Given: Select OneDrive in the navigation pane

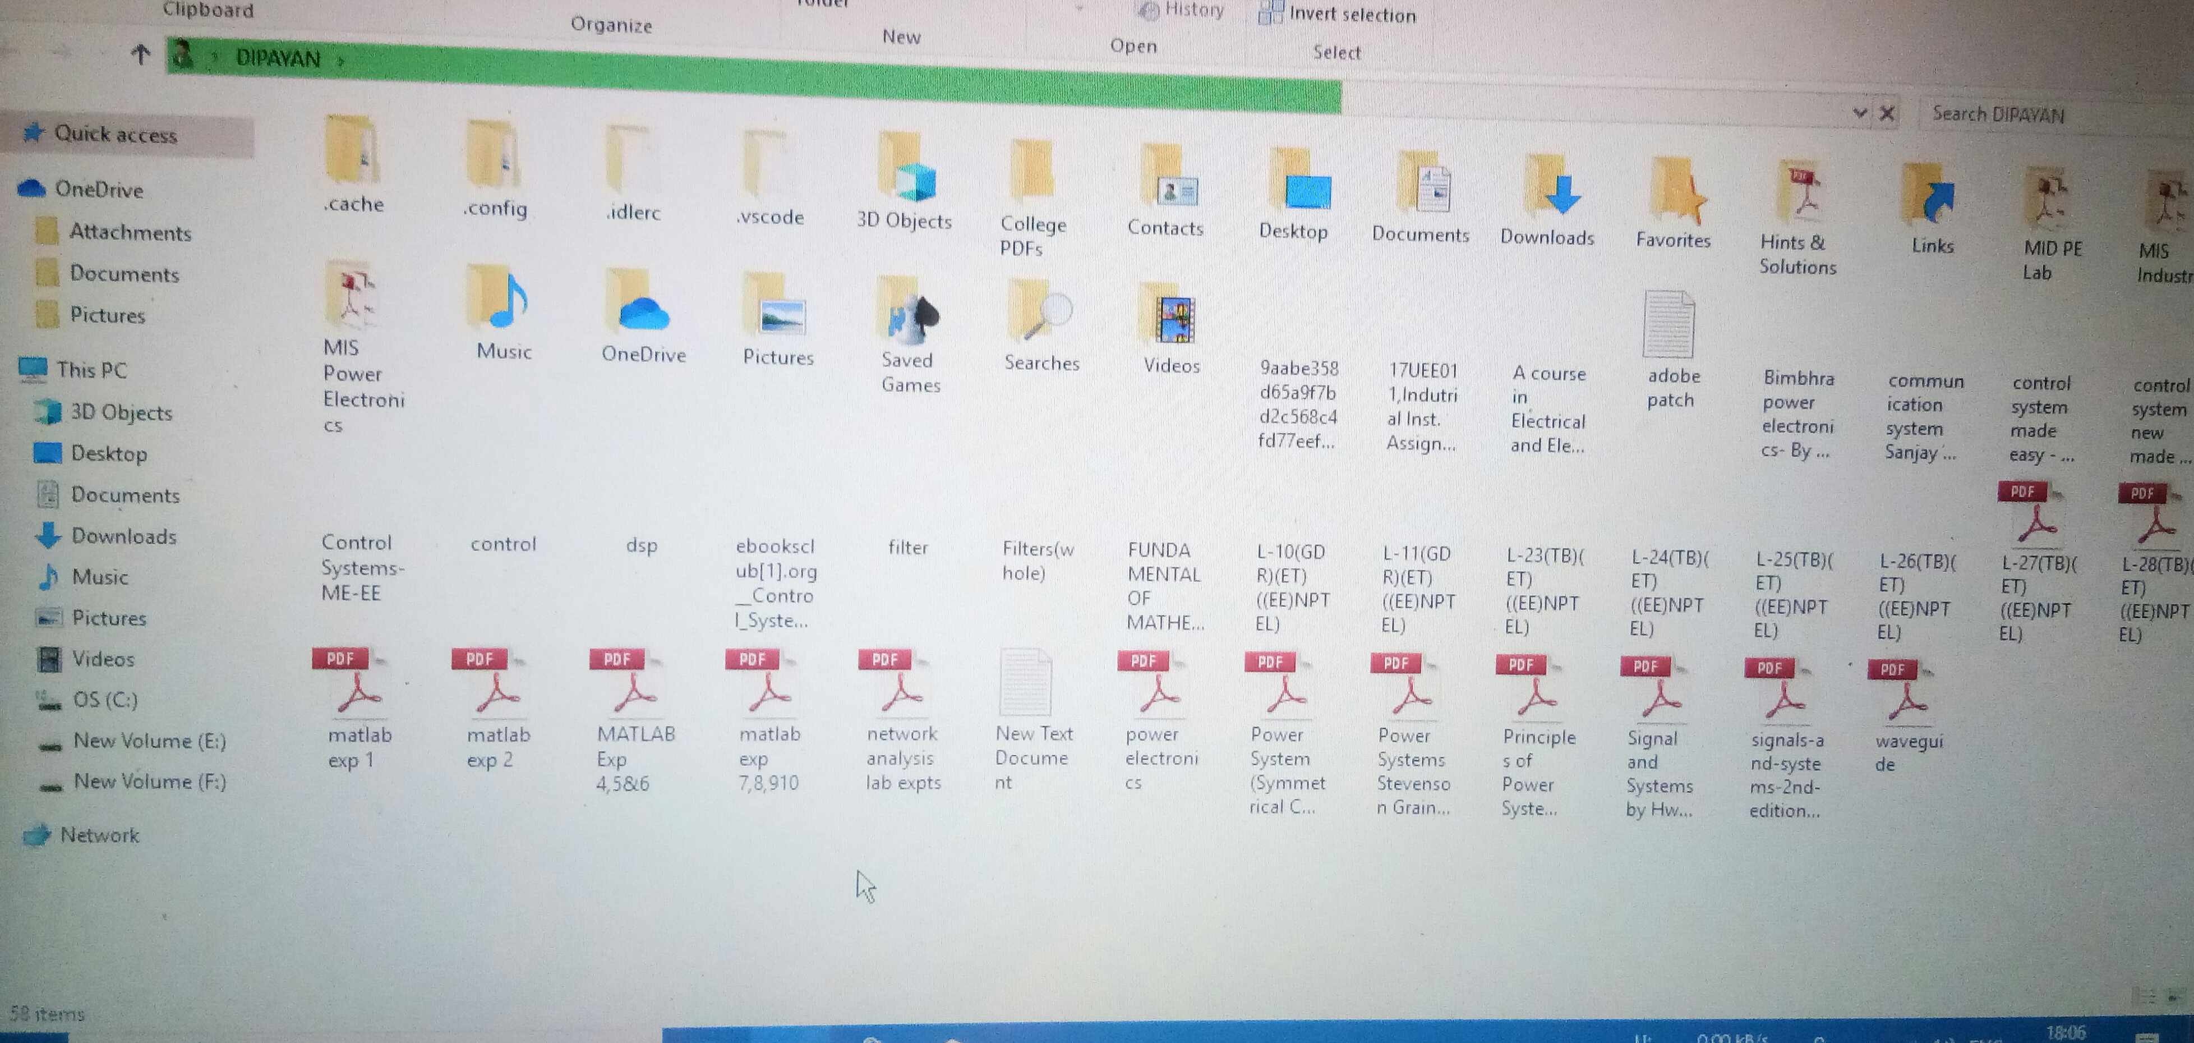Looking at the screenshot, I should [98, 189].
